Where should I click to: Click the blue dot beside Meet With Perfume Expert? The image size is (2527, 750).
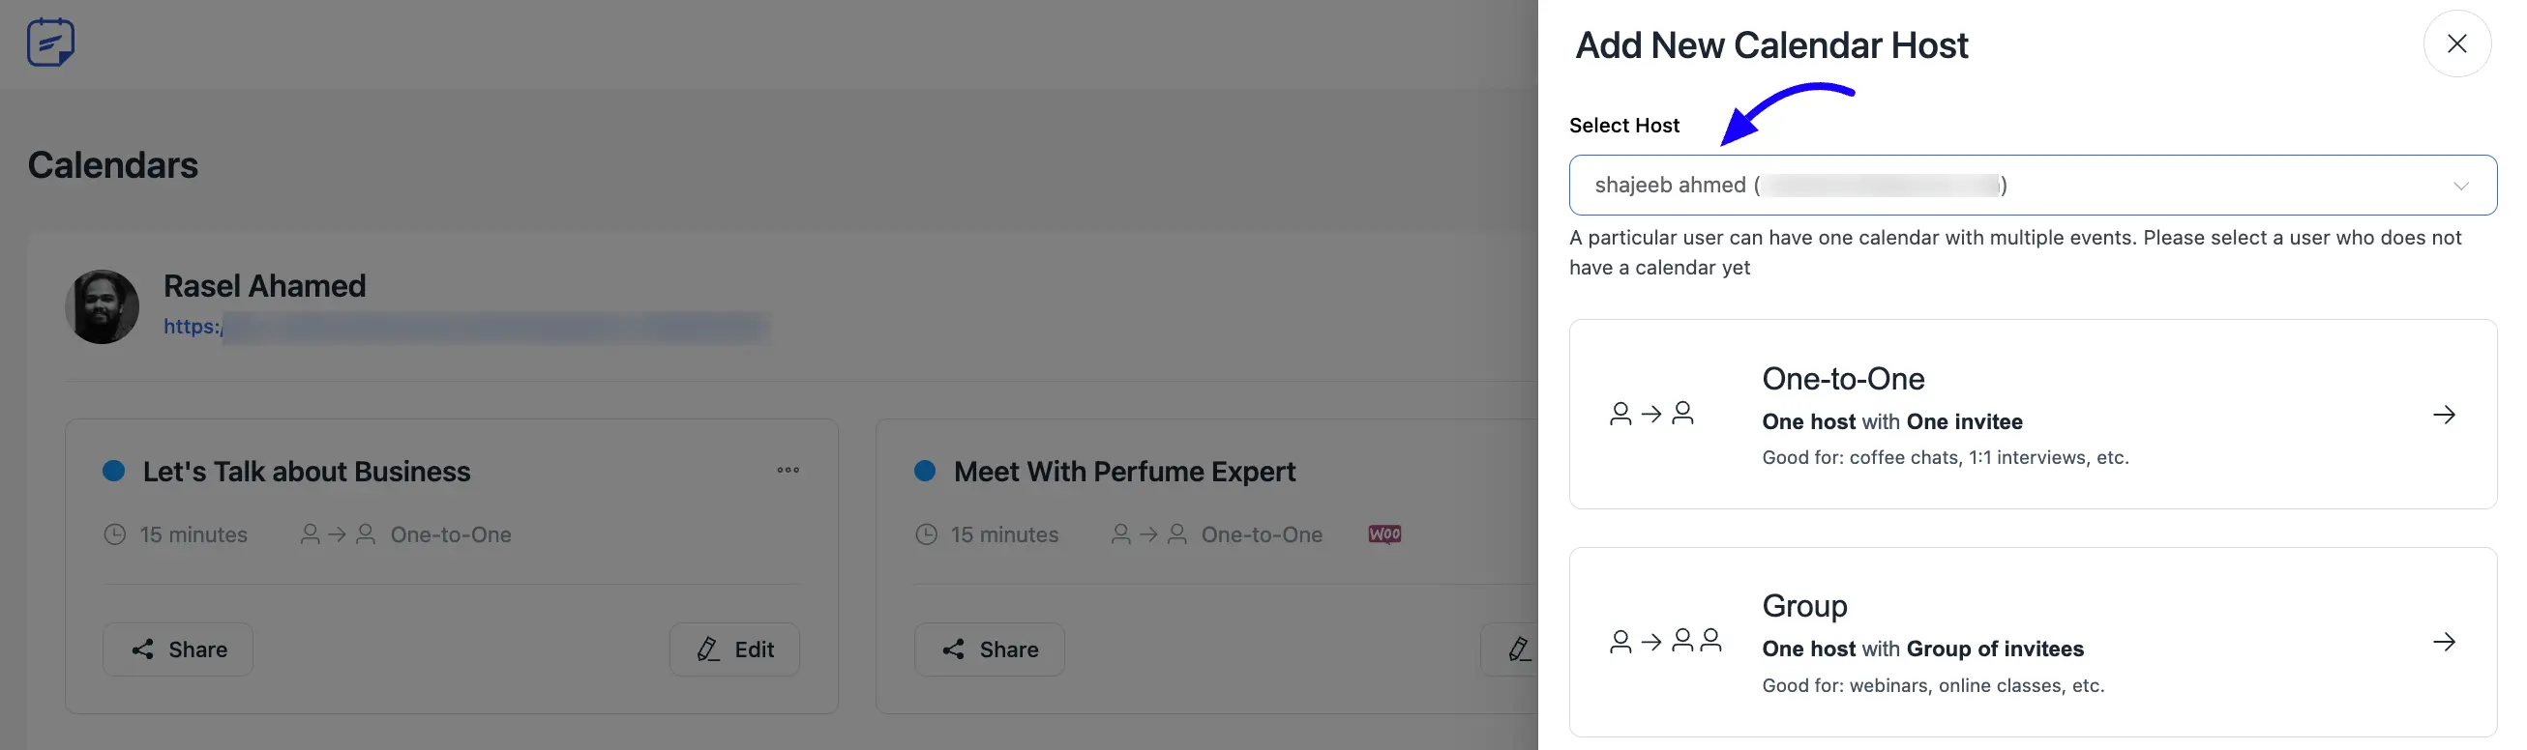924,471
